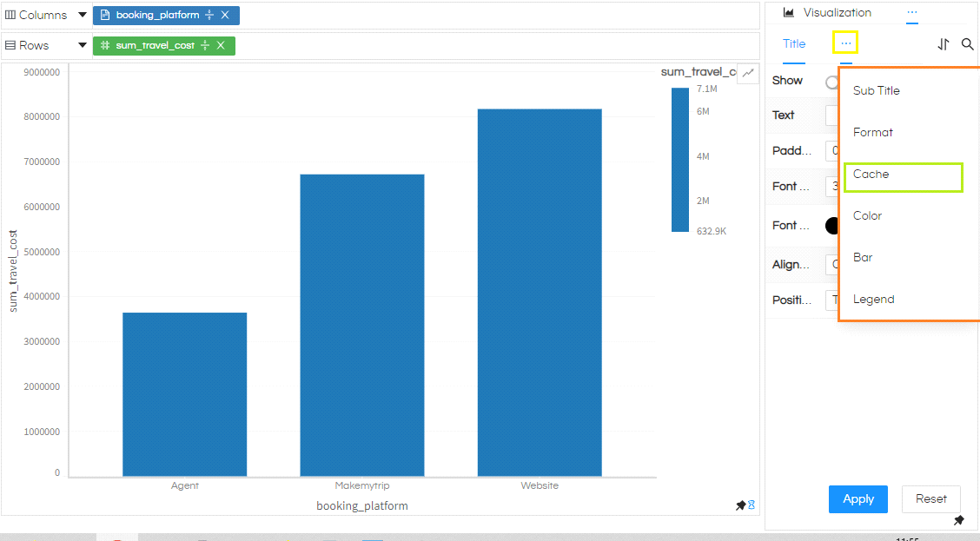Click the Visualization chart icon

789,12
